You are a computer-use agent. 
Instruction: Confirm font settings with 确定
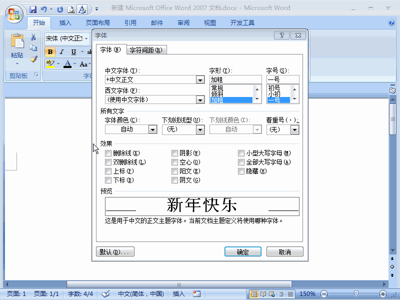click(243, 251)
